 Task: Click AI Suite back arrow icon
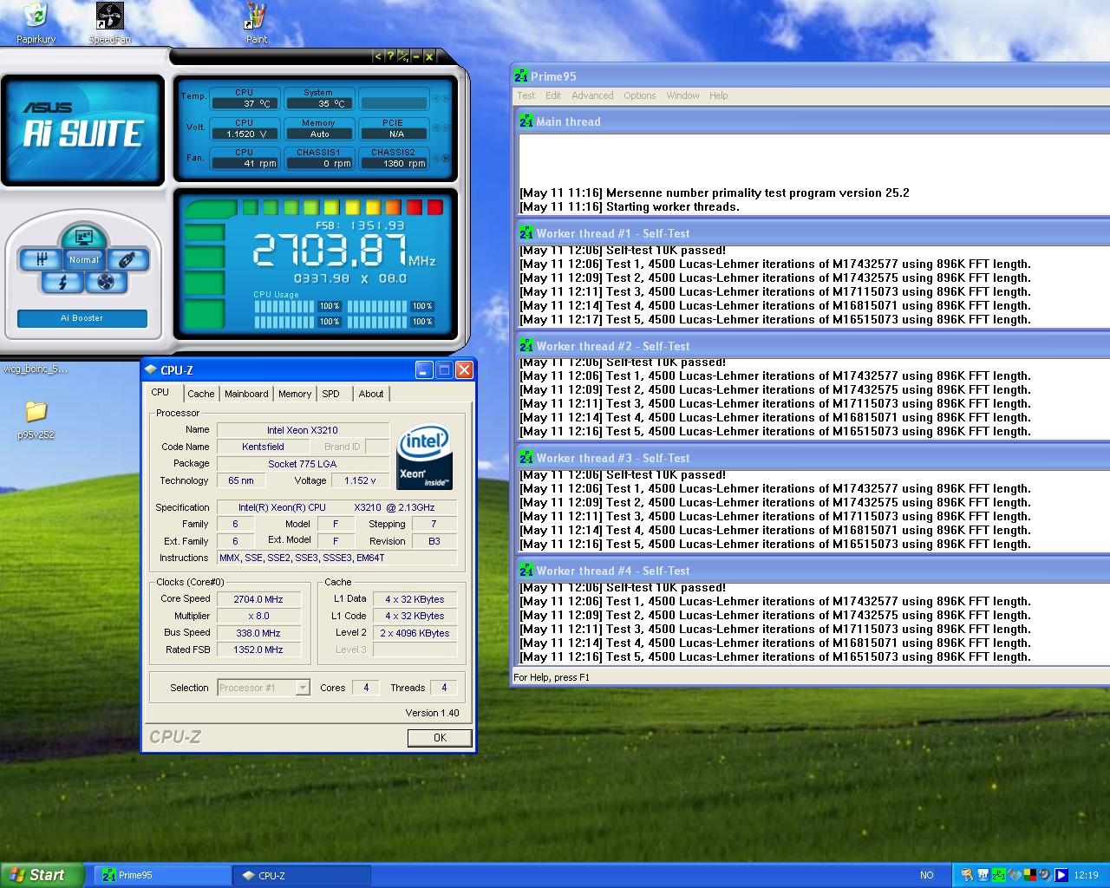[x=378, y=56]
